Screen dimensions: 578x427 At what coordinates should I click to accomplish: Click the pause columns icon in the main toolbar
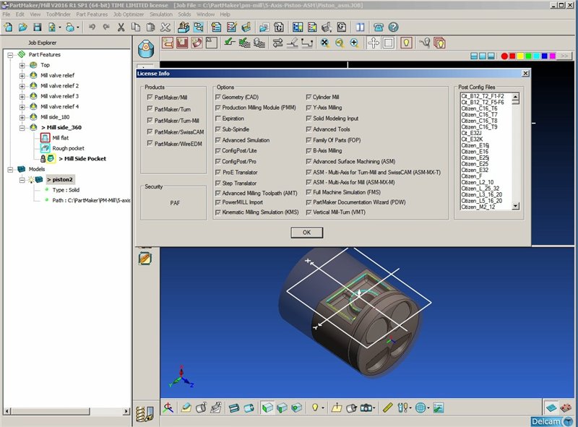pyautogui.click(x=360, y=27)
